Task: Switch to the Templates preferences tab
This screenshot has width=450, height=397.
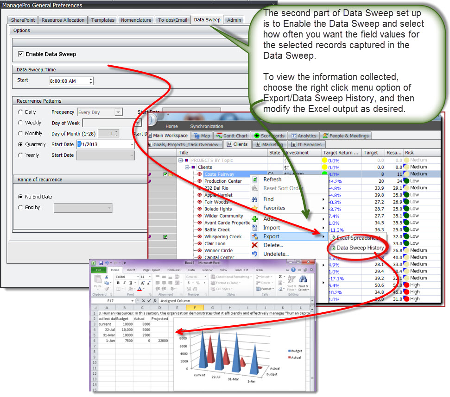Action: [x=103, y=20]
